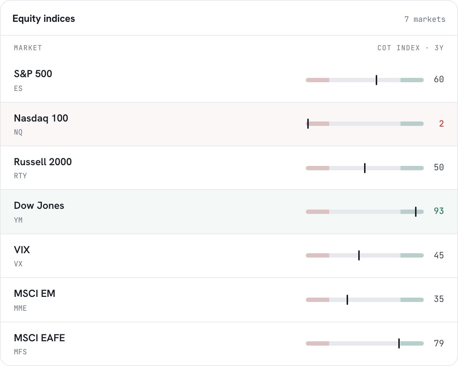Click the MSCI EM COT index slider
The width and height of the screenshot is (458, 366).
tap(365, 300)
